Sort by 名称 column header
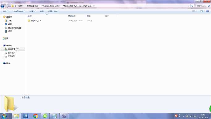Image resolution: width=211 pixels, height=119 pixels. [x=29, y=16]
